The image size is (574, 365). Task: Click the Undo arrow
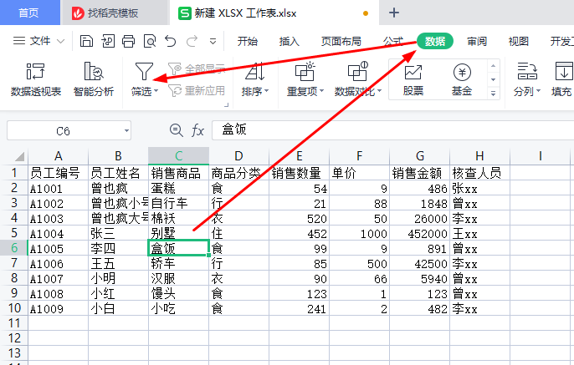click(x=171, y=41)
